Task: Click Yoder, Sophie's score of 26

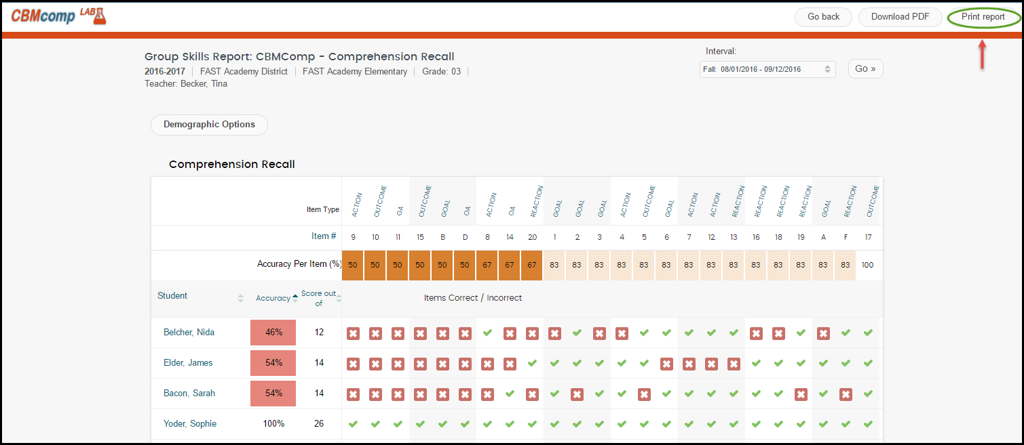Action: click(319, 424)
